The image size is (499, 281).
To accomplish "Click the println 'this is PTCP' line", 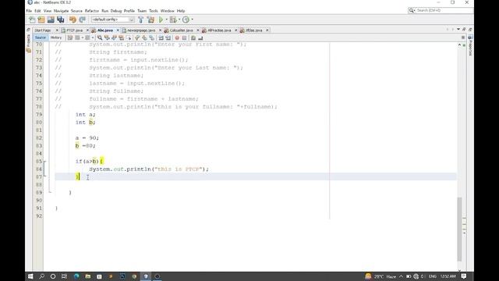I will [149, 169].
